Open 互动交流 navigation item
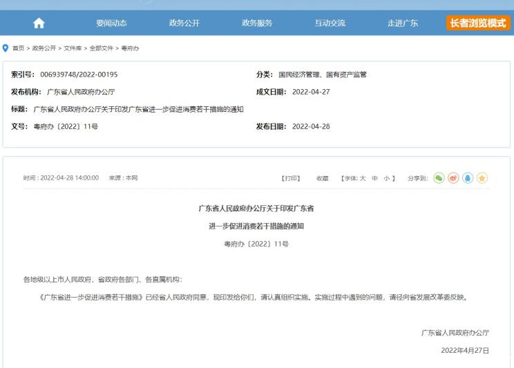The image size is (514, 368). [x=330, y=23]
